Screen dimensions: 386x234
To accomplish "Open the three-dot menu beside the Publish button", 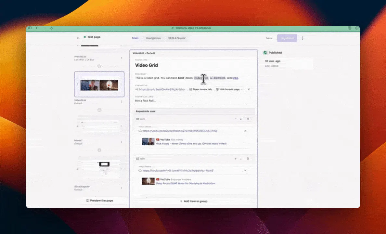I will pos(302,38).
